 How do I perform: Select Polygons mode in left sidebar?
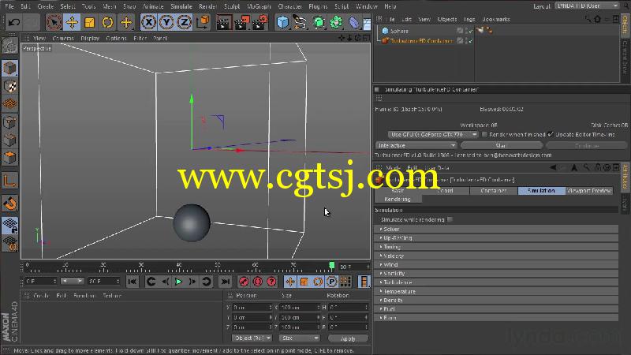click(x=9, y=158)
